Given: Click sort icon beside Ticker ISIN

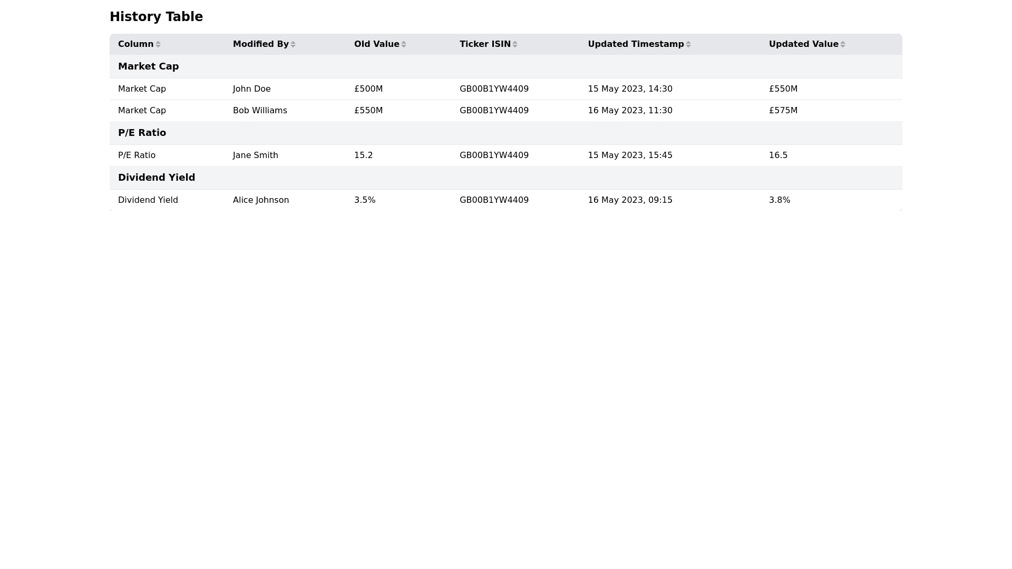Looking at the screenshot, I should pyautogui.click(x=515, y=44).
